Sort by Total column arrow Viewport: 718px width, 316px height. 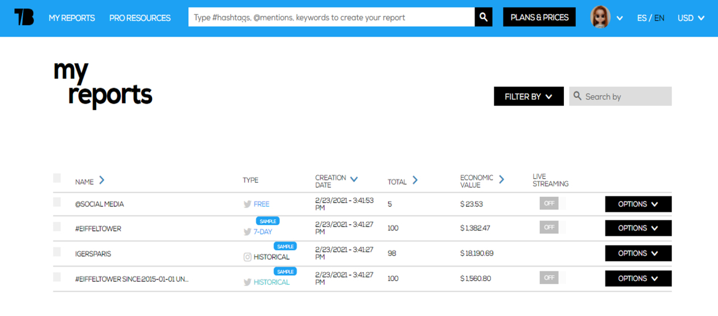coord(415,180)
